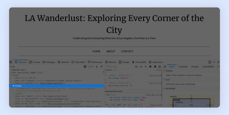The width and height of the screenshot is (229, 115).
Task: Click the 'Inherited from html' header
Action: (x=114, y=91)
